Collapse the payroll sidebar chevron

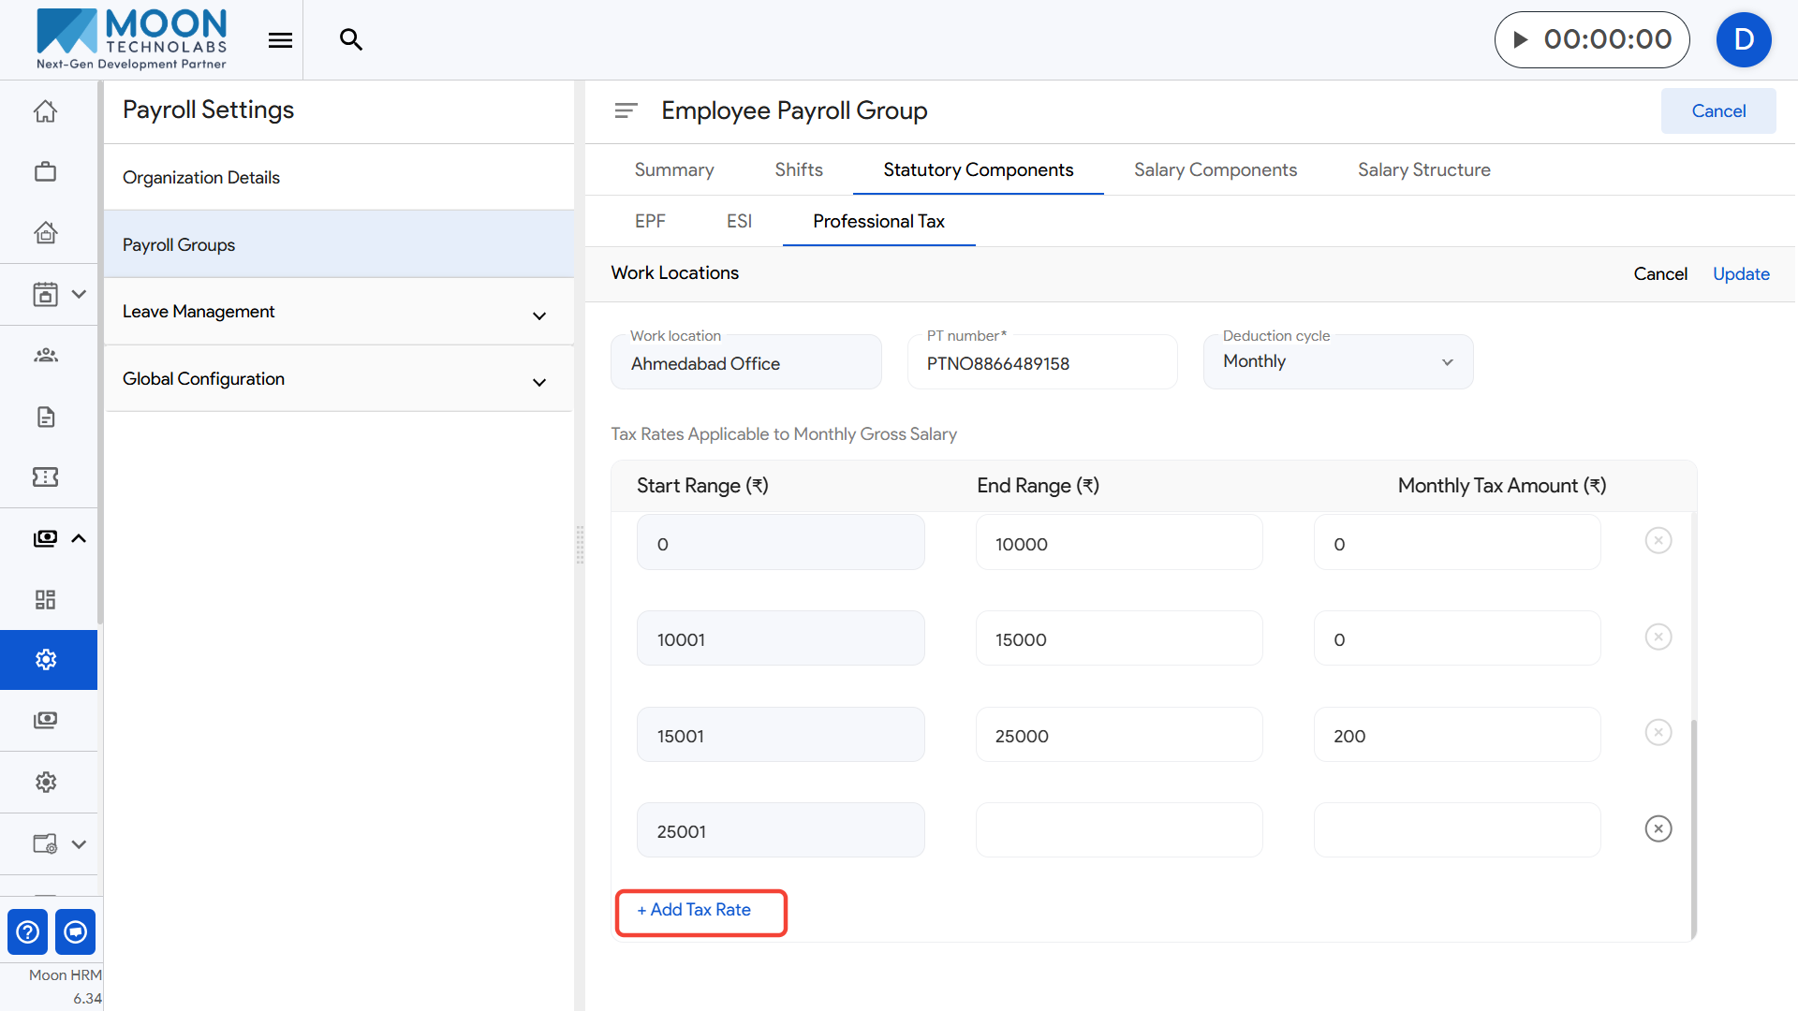[x=79, y=538]
